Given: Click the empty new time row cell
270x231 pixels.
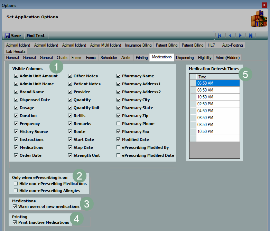Looking at the screenshot, I should point(218,138).
